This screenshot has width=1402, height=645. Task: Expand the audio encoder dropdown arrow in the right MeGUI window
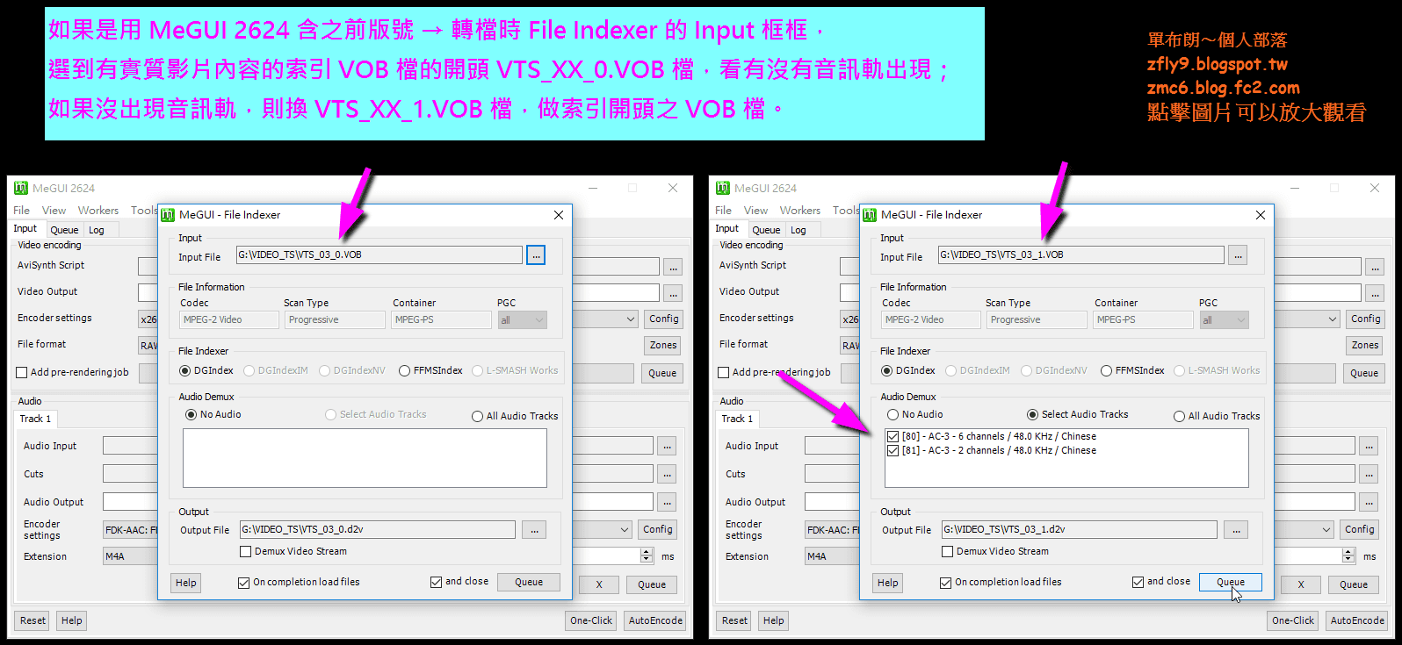tap(1326, 530)
